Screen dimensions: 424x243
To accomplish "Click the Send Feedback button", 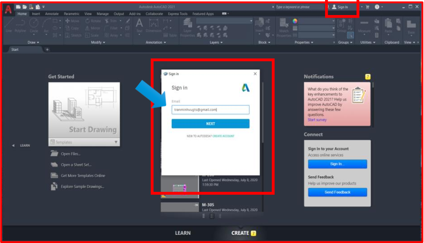I will pos(337,192).
